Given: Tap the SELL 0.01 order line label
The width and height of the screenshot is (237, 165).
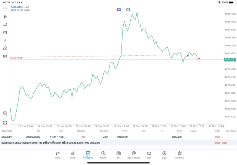Looking at the screenshot, I should point(16,58).
